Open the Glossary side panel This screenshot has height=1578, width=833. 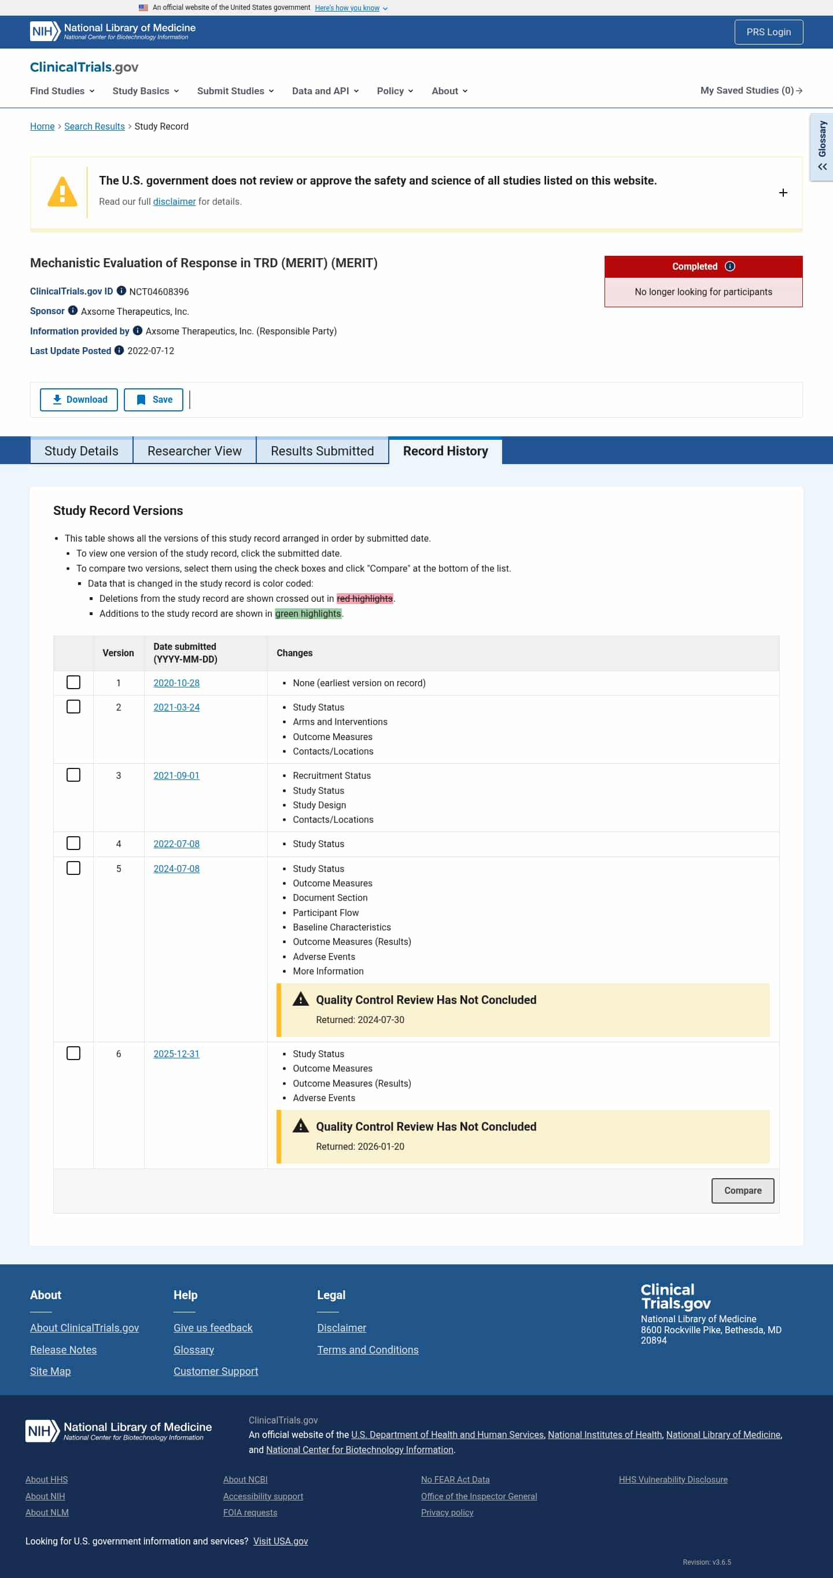821,146
